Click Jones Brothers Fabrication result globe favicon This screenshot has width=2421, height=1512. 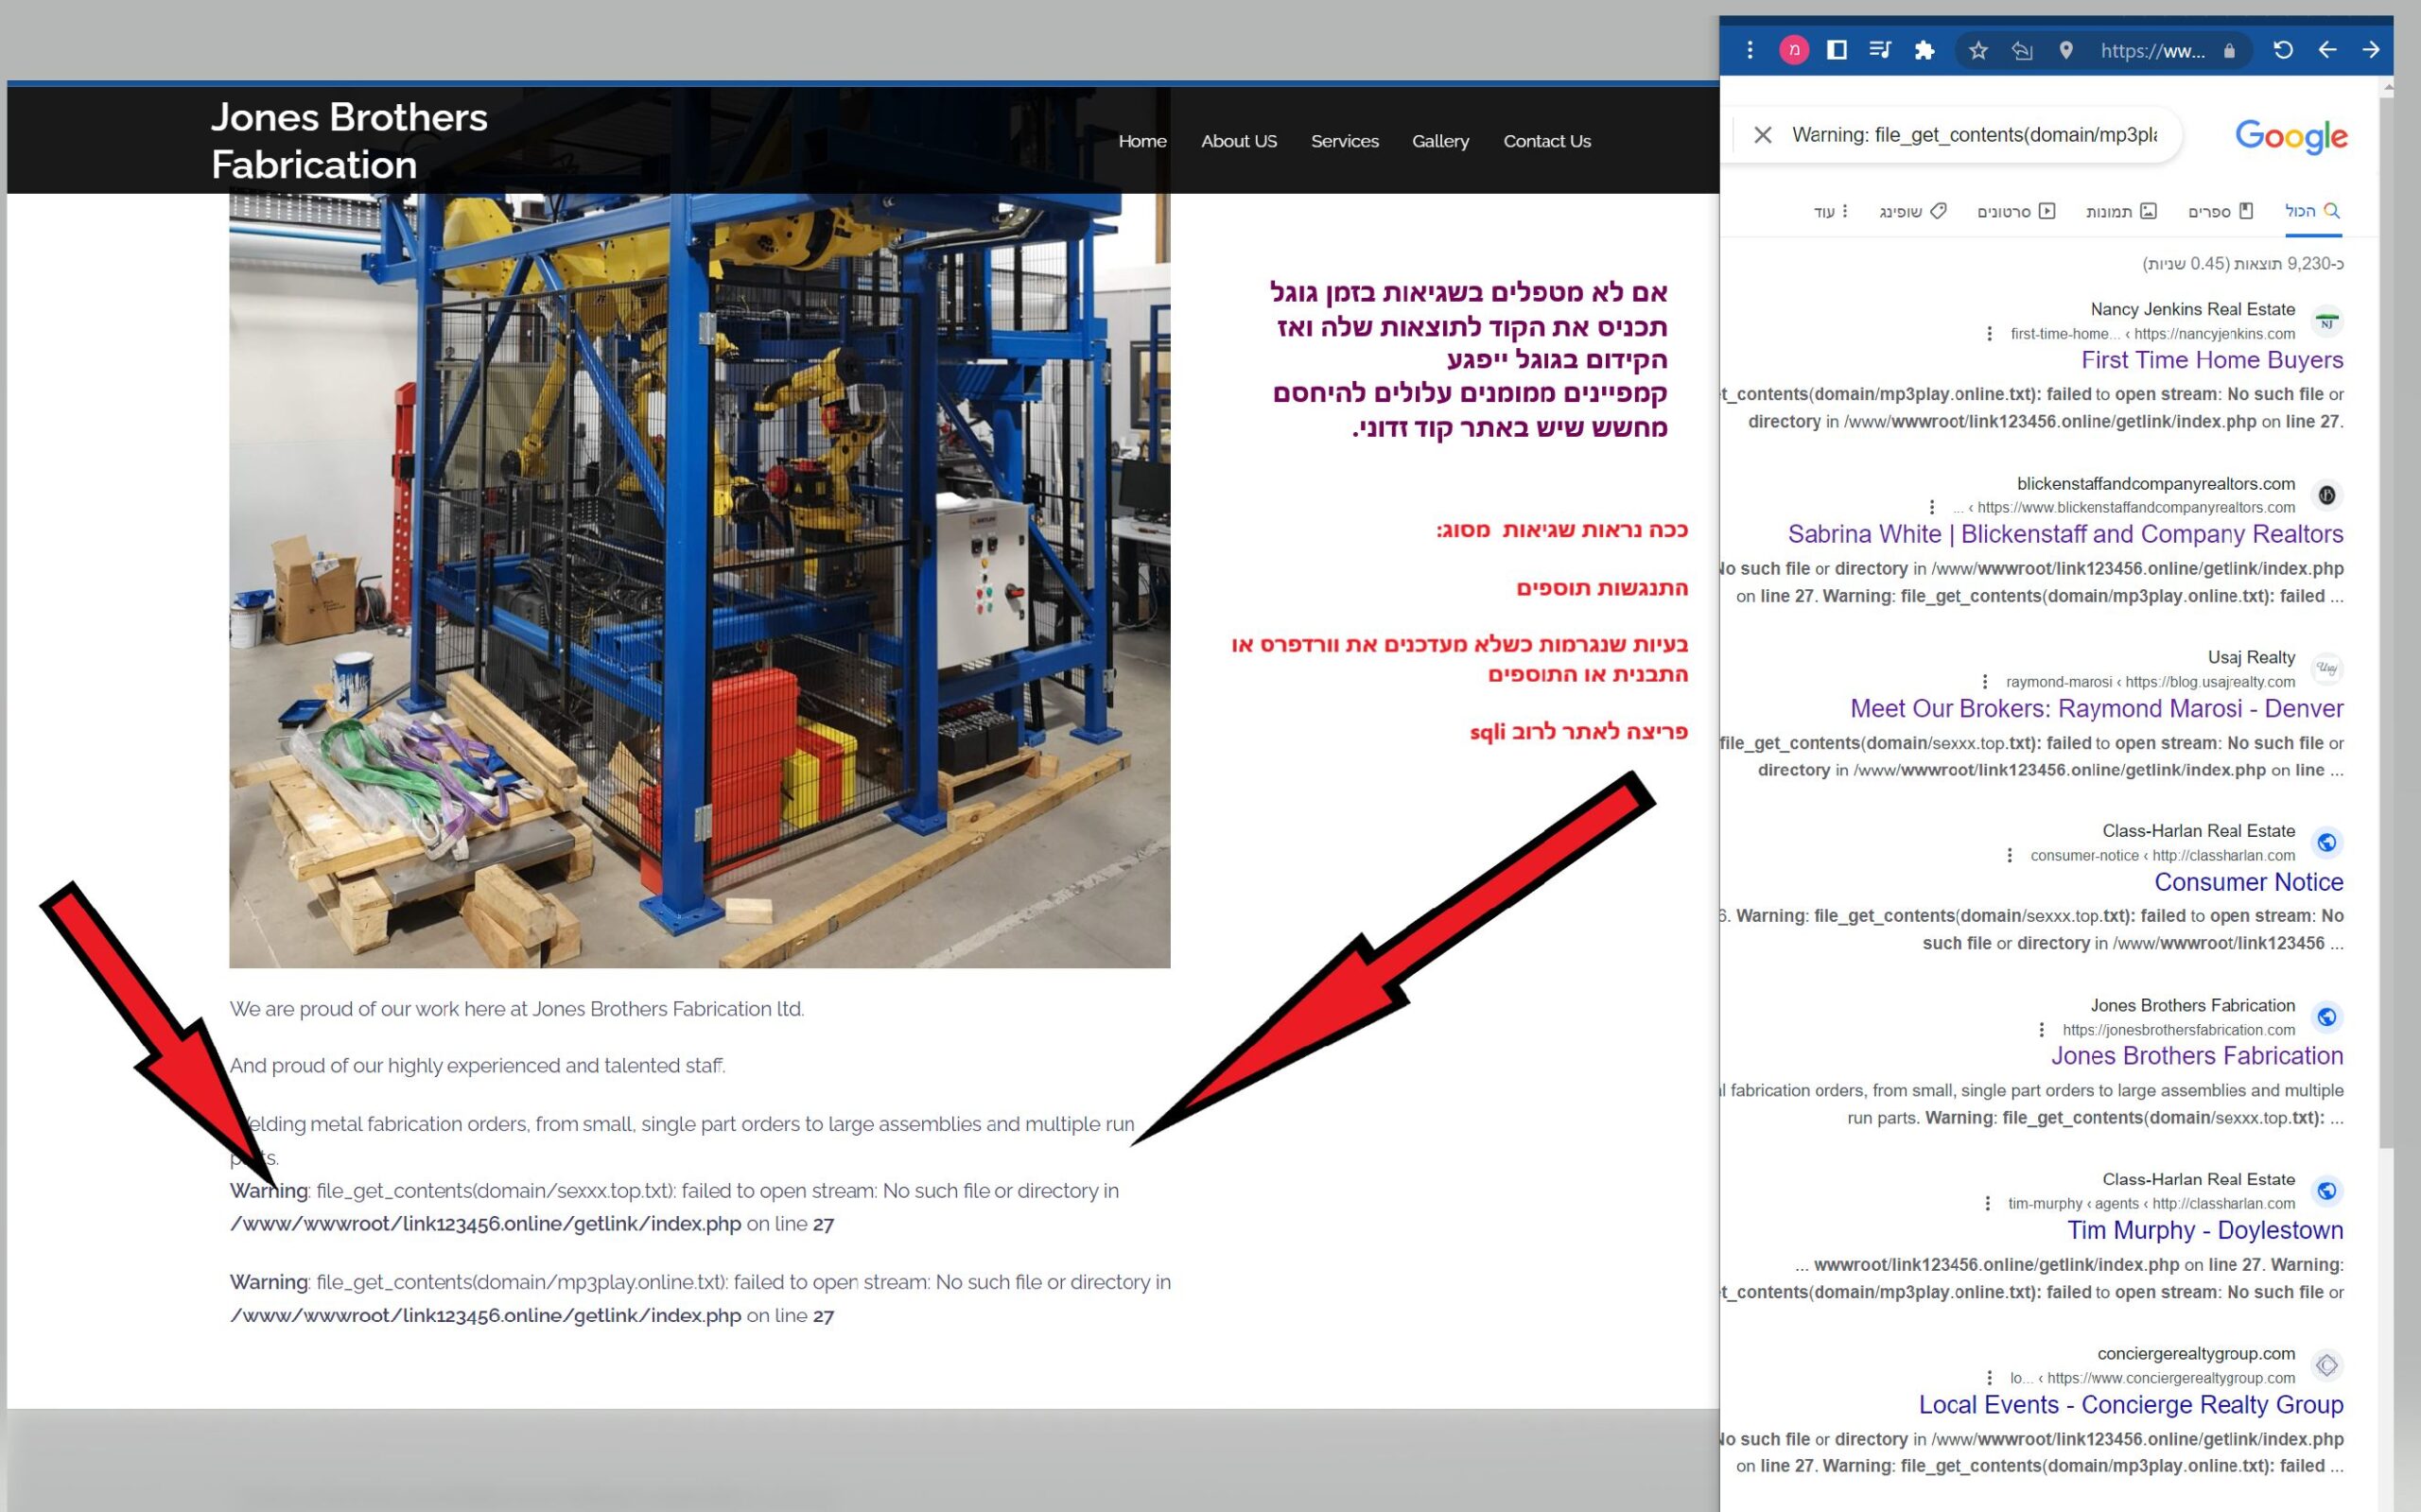pyautogui.click(x=2327, y=1017)
